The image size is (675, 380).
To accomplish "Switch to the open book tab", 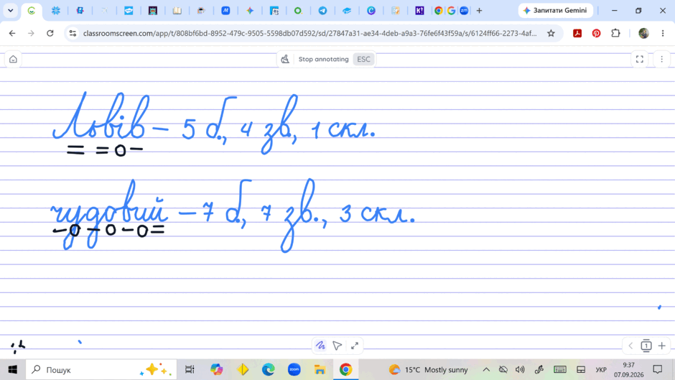I will pyautogui.click(x=177, y=11).
